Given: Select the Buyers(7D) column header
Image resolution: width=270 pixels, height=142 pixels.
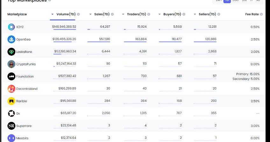Looking at the screenshot, I should point(172,14).
